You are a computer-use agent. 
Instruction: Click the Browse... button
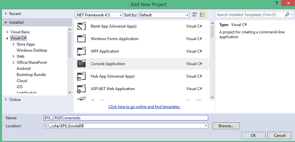coord(226,126)
